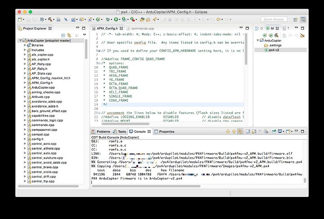Toggle Show Error in Editor in Console
The image size is (324, 219).
click(240, 131)
